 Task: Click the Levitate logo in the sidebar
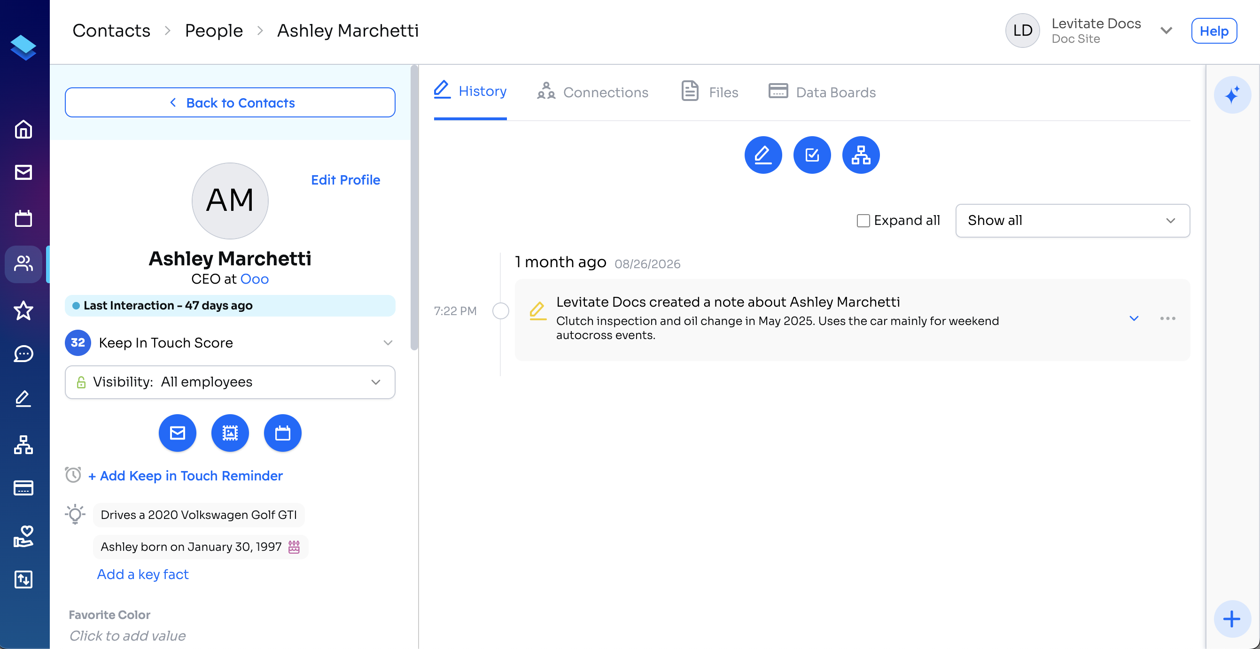[23, 47]
